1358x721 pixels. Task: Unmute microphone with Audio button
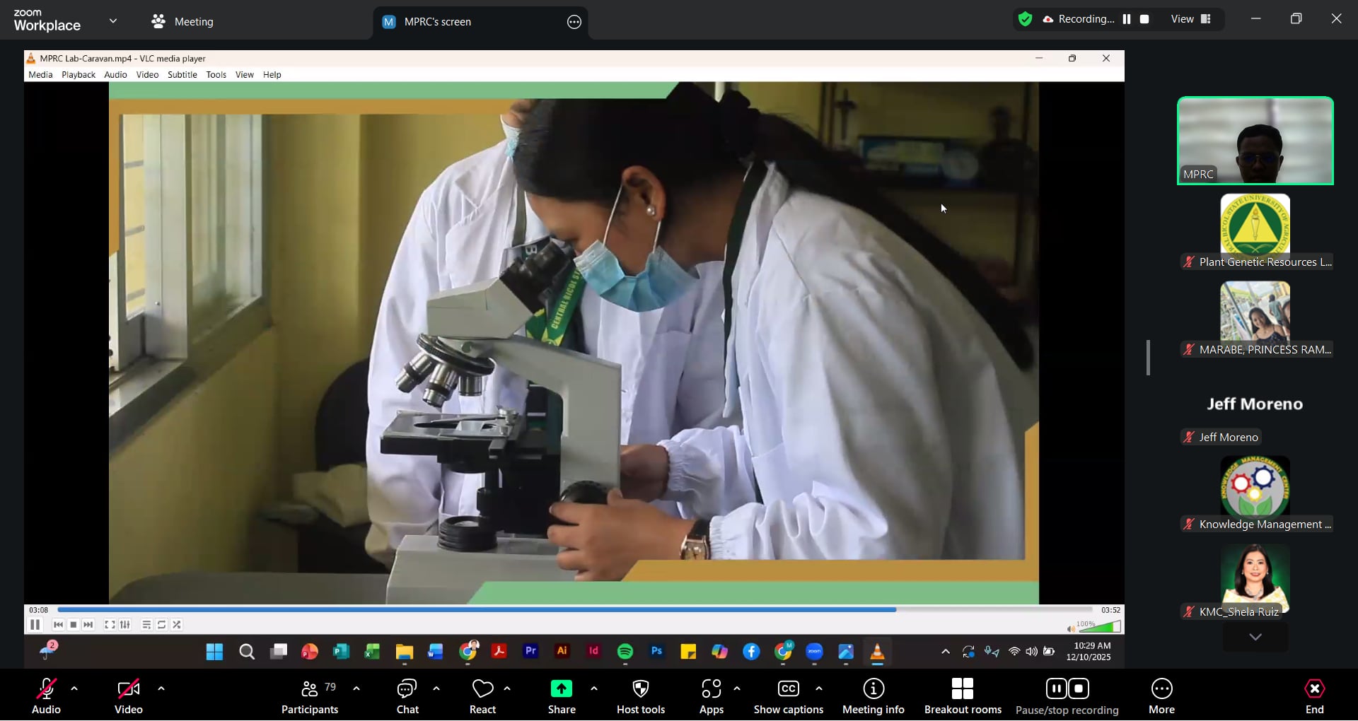[46, 697]
